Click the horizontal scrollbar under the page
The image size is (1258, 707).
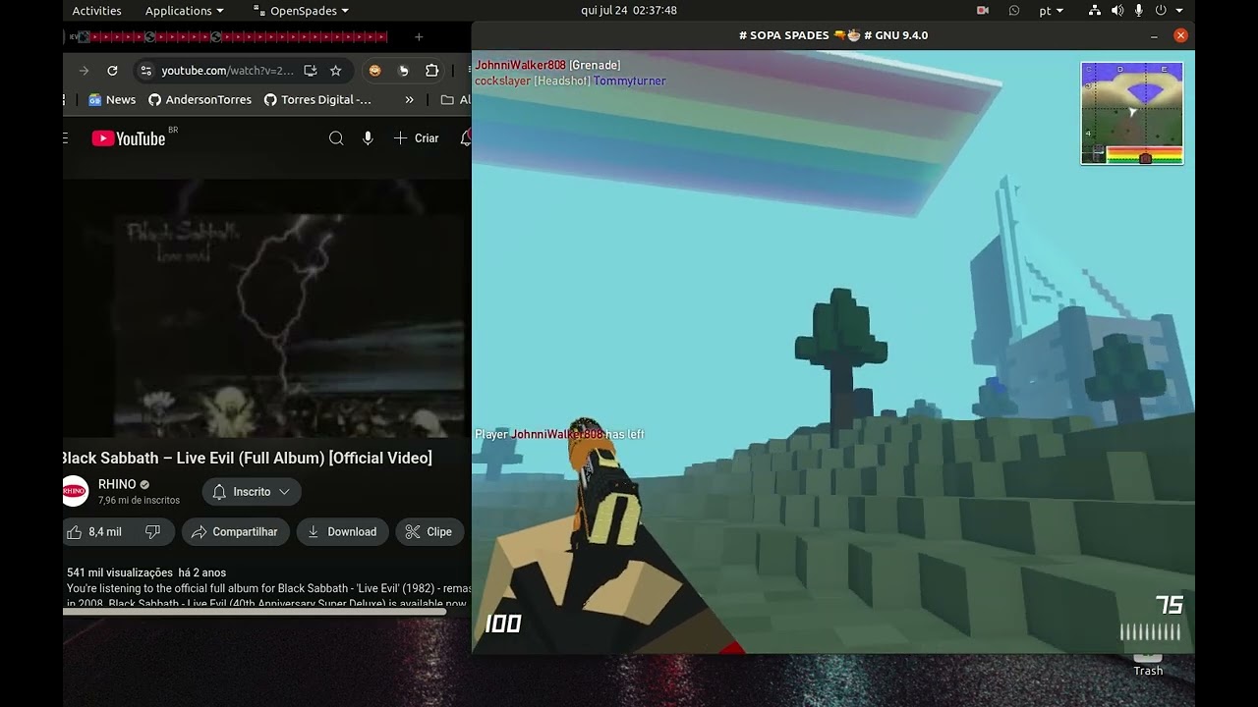255,612
